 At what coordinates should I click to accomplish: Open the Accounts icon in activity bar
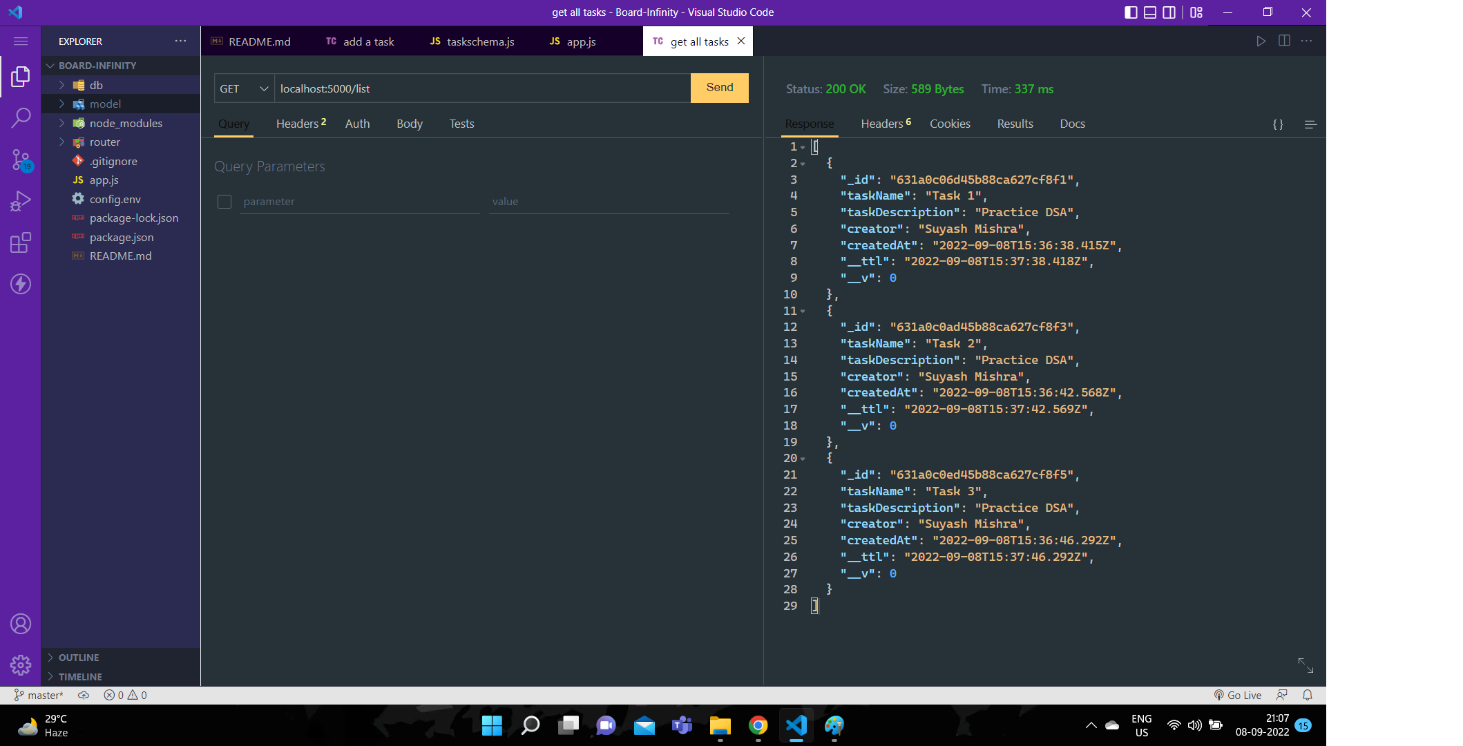click(21, 624)
